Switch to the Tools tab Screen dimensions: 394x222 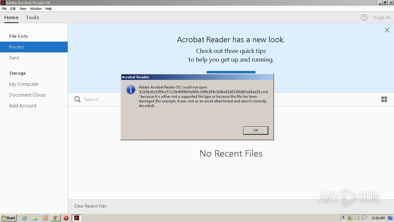[x=32, y=18]
